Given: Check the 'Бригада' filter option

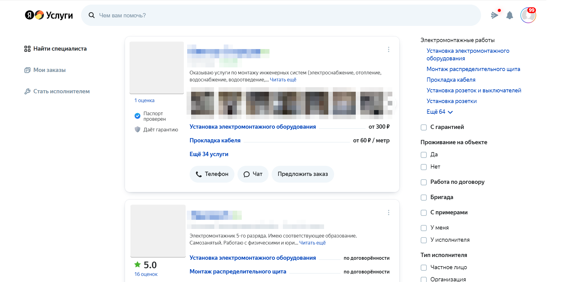Looking at the screenshot, I should coord(423,197).
